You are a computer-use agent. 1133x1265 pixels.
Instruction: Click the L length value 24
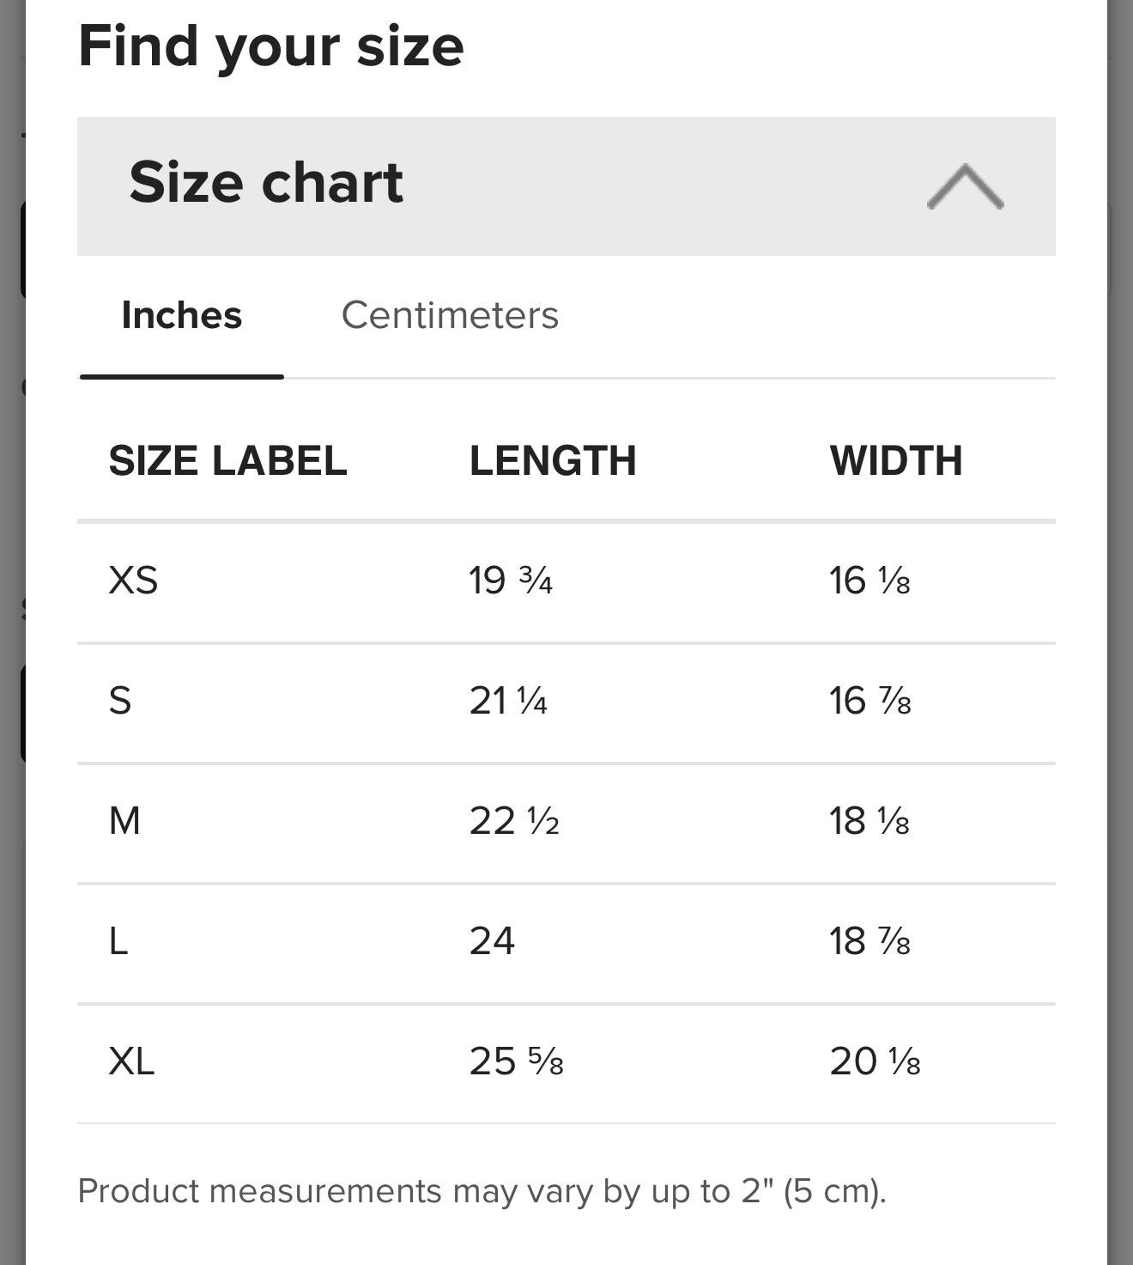492,941
